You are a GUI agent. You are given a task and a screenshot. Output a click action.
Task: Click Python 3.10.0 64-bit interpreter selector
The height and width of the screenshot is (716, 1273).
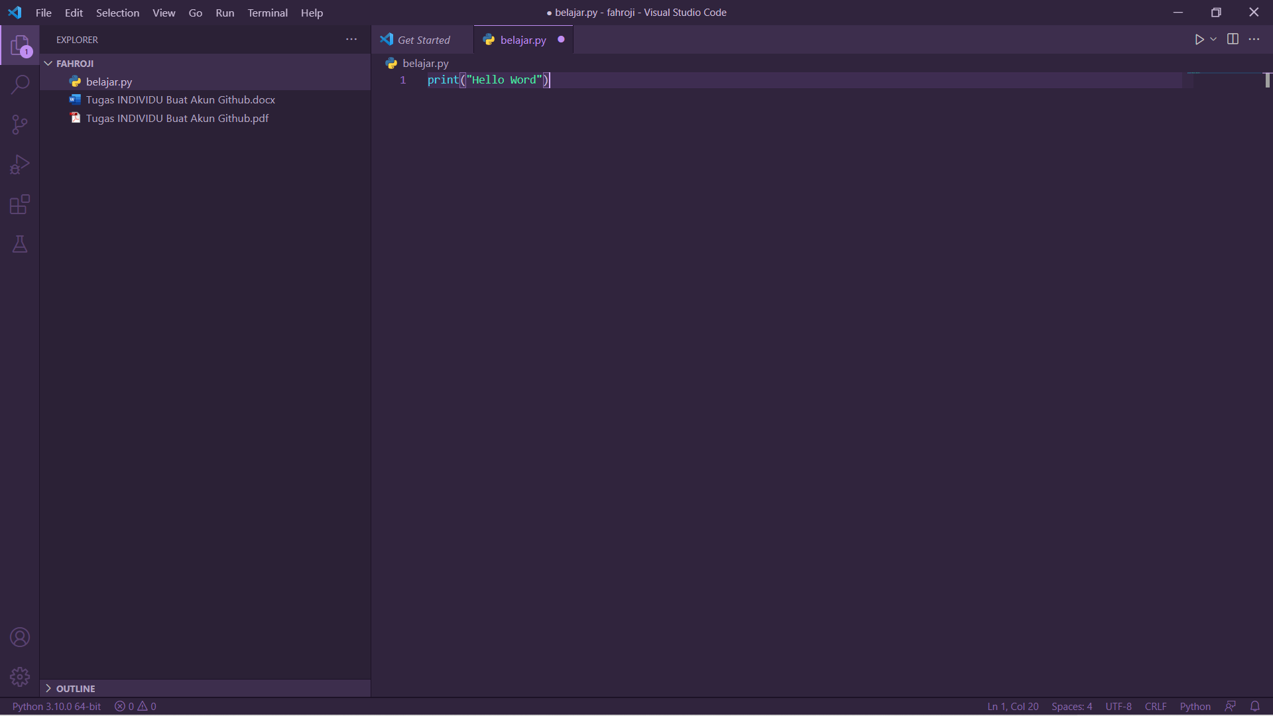tap(56, 706)
